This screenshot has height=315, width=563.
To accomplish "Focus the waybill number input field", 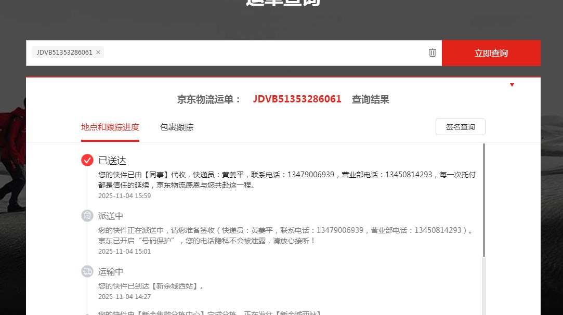I will tap(260, 53).
